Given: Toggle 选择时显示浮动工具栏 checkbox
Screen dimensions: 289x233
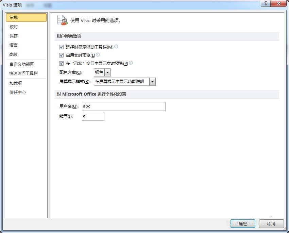Looking at the screenshot, I should point(62,47).
